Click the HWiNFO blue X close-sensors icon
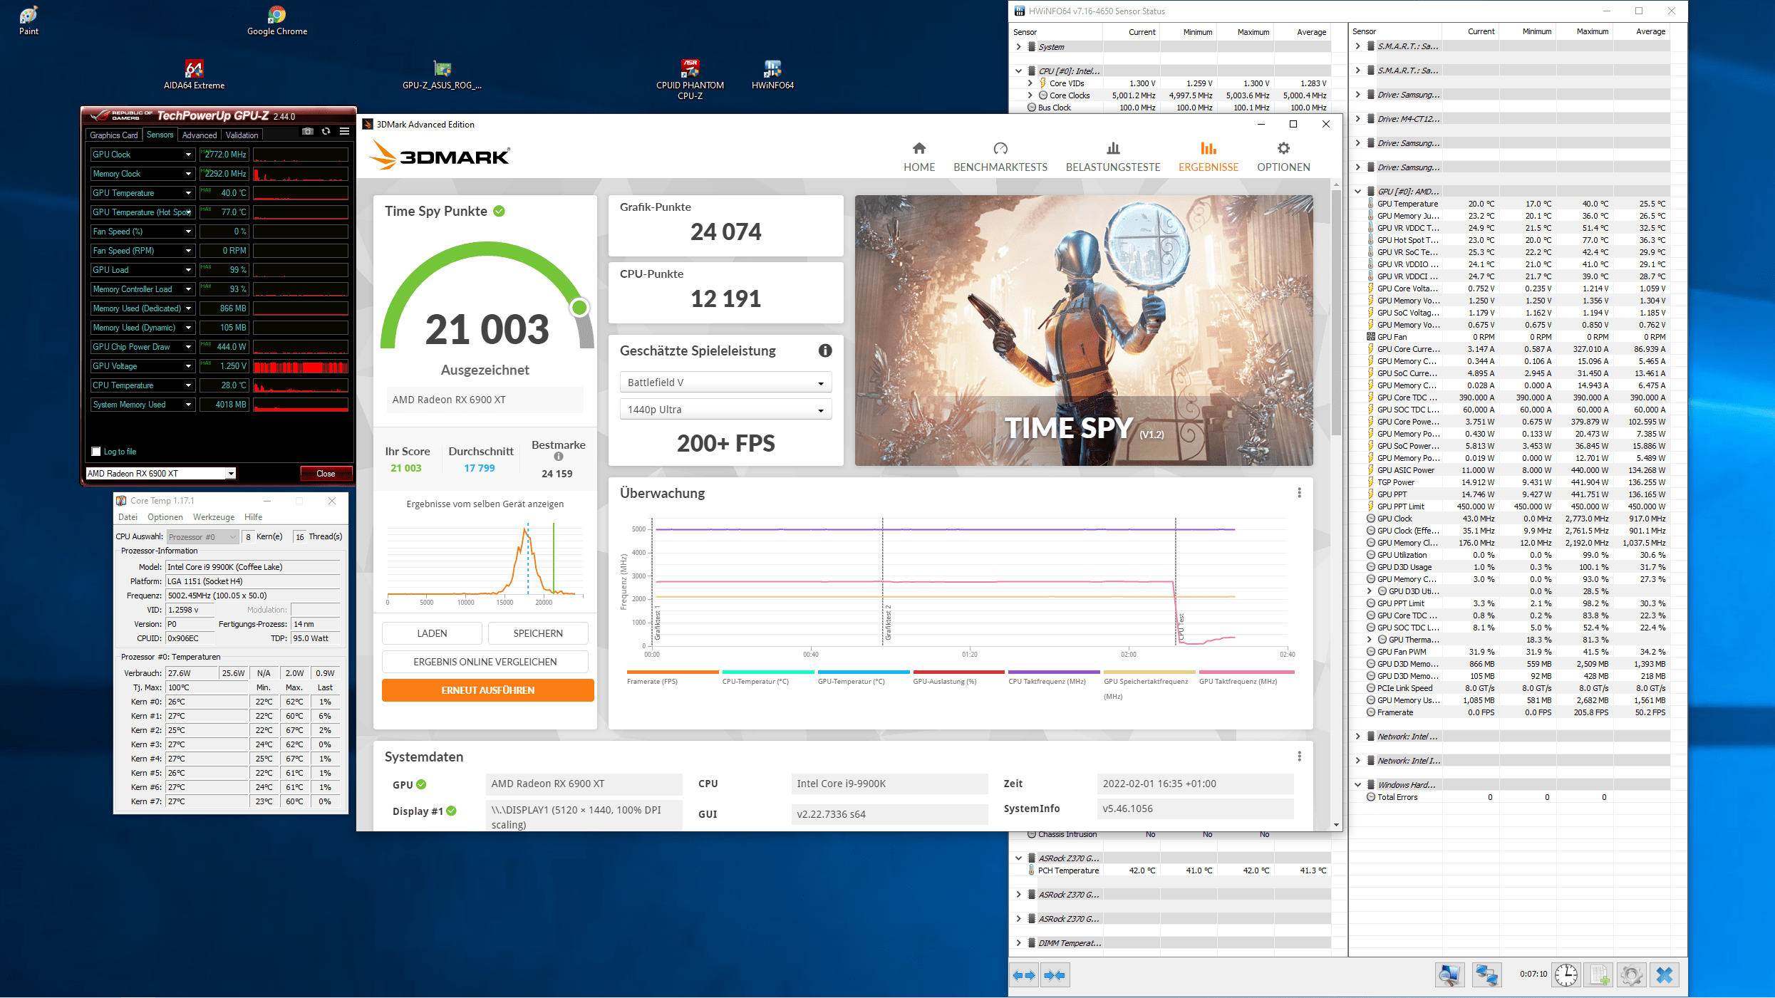This screenshot has width=1775, height=998. (x=1665, y=975)
